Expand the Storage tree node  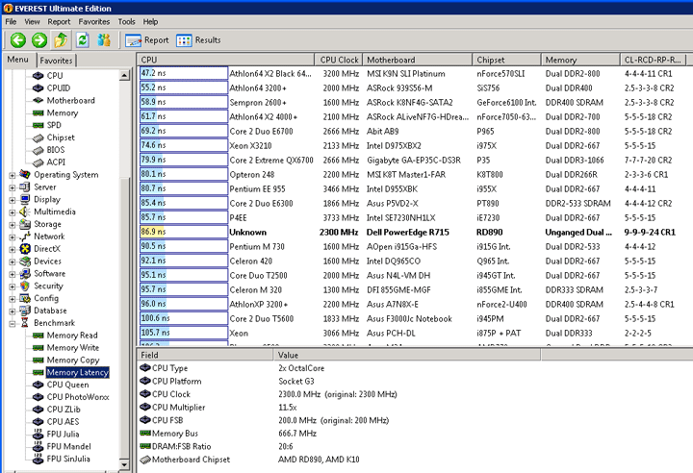pyautogui.click(x=13, y=225)
